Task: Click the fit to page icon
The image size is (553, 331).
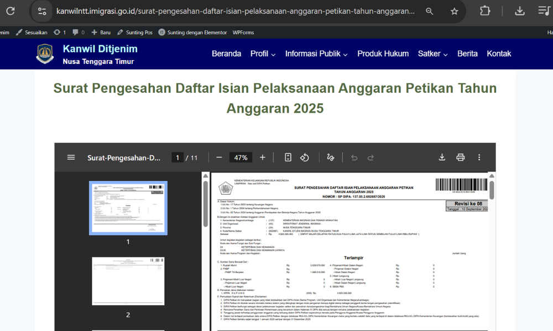Action: click(x=288, y=158)
